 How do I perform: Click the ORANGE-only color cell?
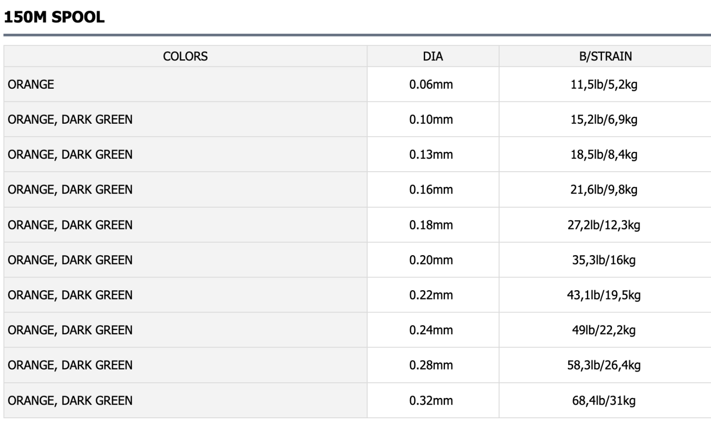coord(31,84)
